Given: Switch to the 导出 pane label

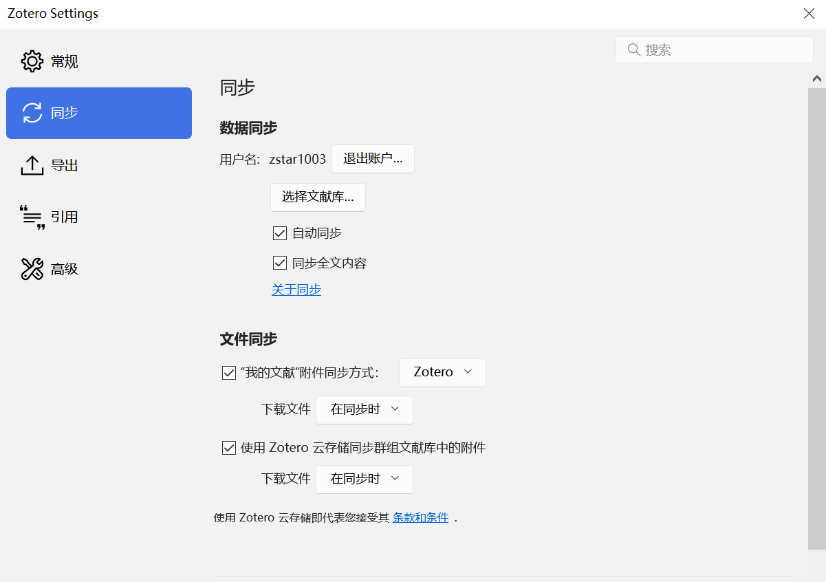Looking at the screenshot, I should [x=65, y=165].
